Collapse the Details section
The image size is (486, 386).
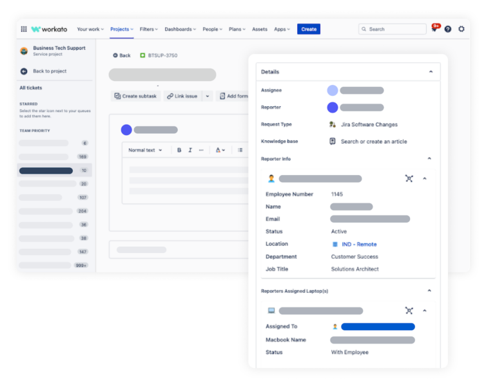pyautogui.click(x=431, y=72)
